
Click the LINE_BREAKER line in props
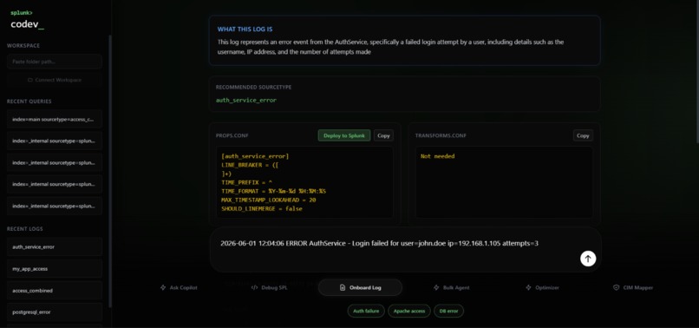(250, 165)
